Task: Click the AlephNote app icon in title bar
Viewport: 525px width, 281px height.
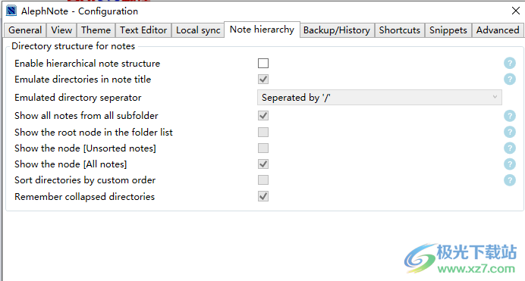Action: pos(11,11)
